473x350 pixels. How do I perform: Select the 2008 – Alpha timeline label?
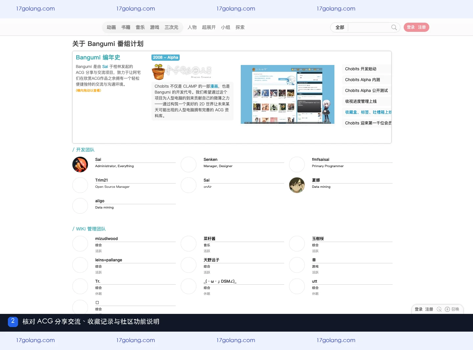tap(166, 57)
